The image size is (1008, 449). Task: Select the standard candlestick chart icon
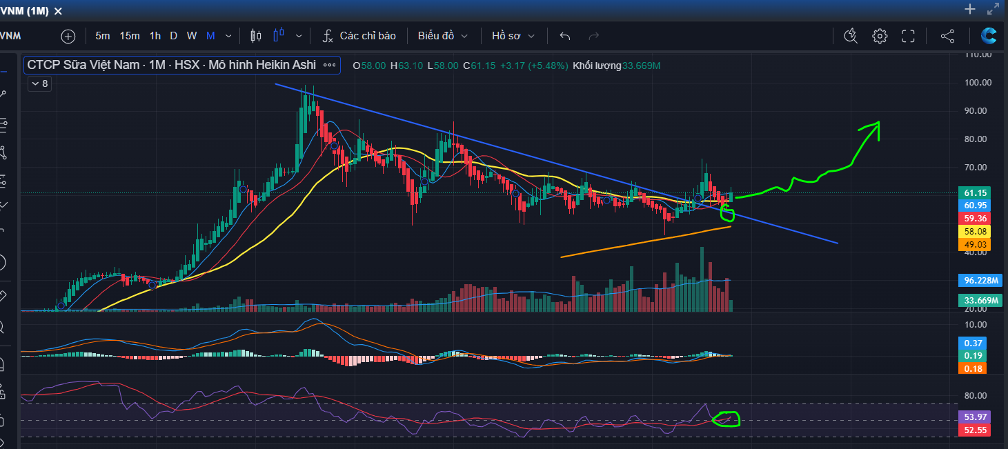(256, 36)
